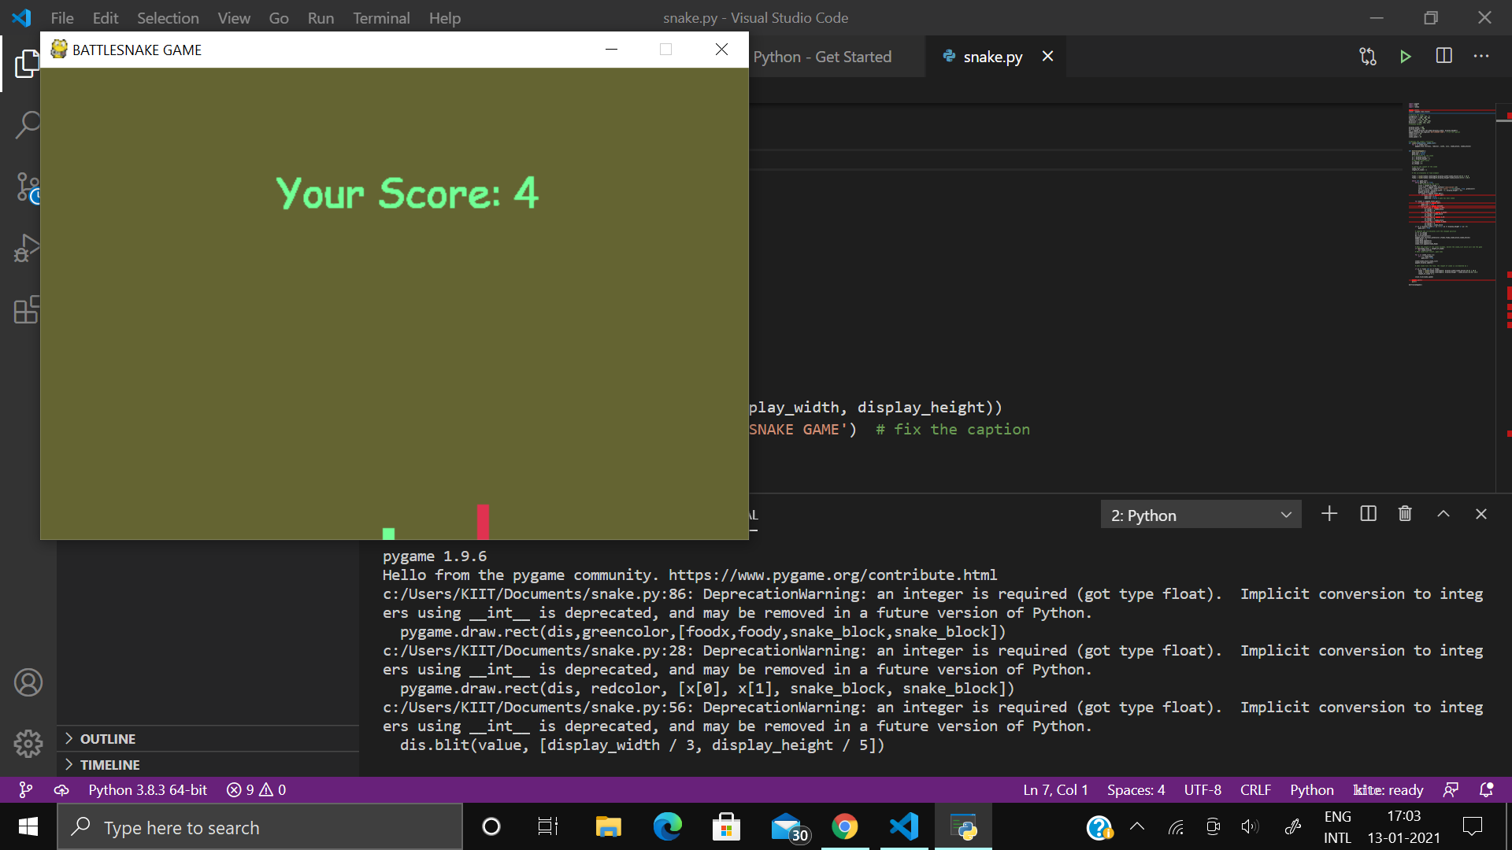Open the Accounts icon in activity bar
Viewport: 1512px width, 850px height.
pos(28,682)
